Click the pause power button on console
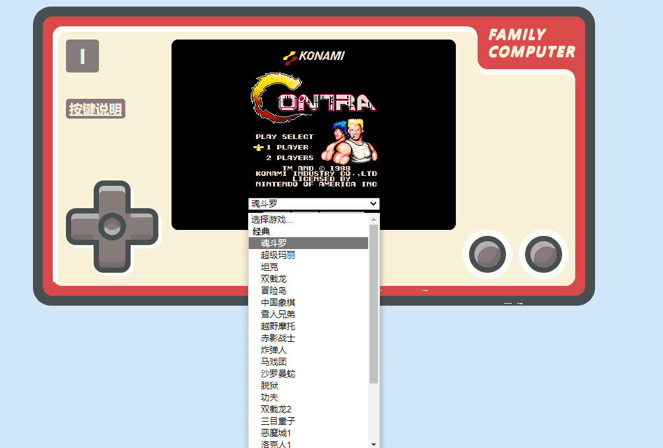Screen dimensions: 663x448 coord(82,56)
